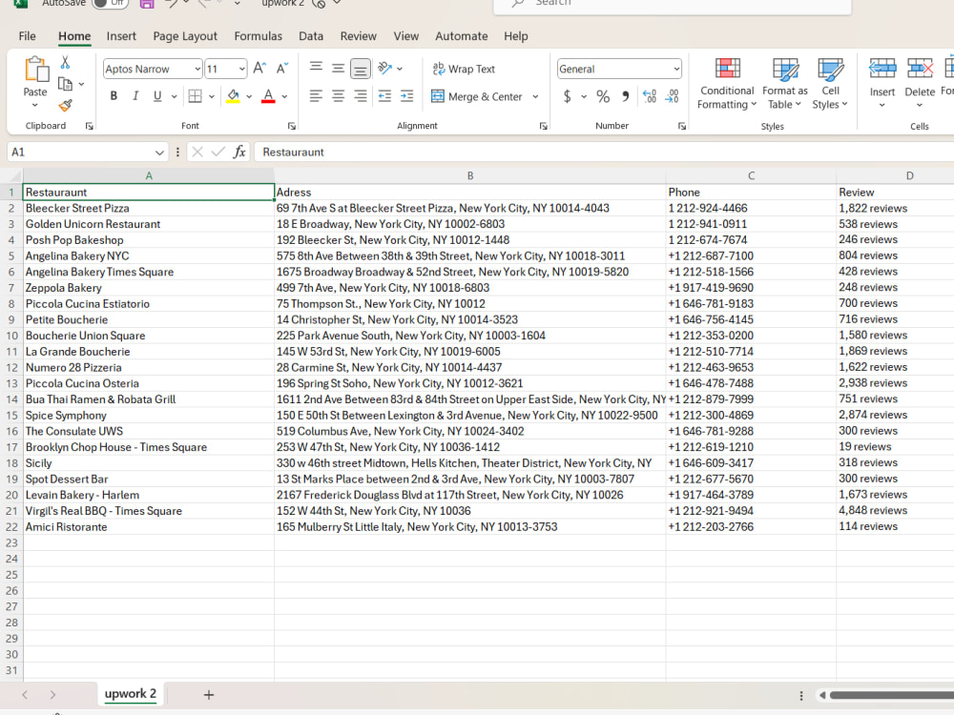Increase indent of cell
Screen dimensions: 954x715
click(407, 96)
